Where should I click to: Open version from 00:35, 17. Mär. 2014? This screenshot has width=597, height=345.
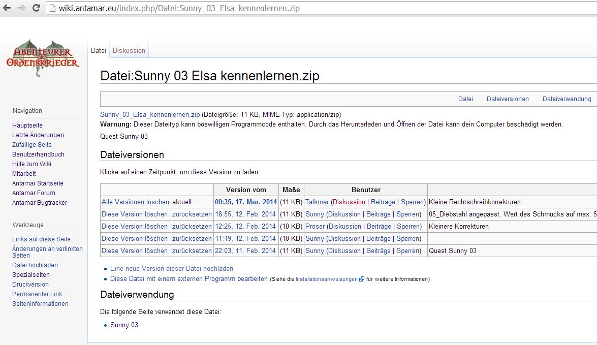point(245,202)
